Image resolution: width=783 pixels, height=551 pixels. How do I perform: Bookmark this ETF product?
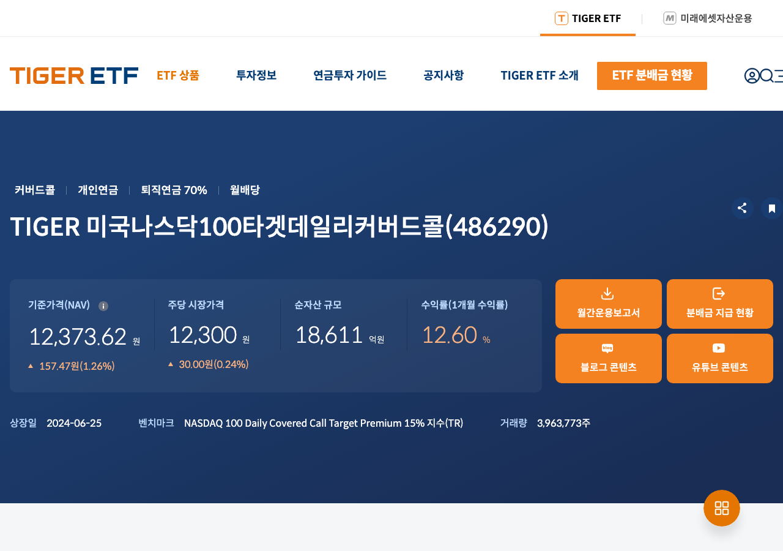pos(772,208)
